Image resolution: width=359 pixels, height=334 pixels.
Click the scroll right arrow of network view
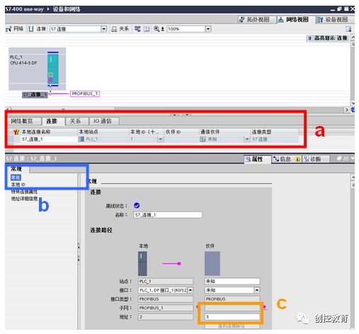(x=347, y=110)
